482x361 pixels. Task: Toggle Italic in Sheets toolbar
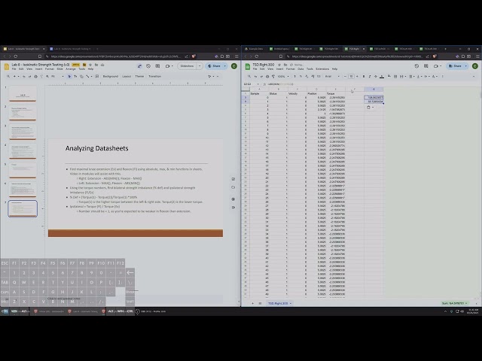(370, 76)
